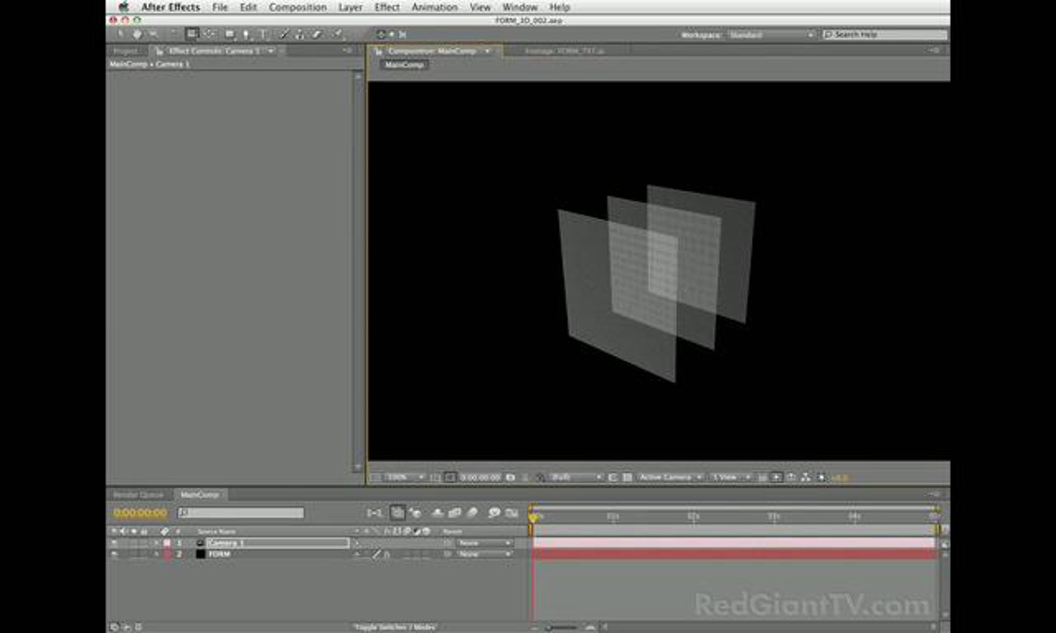
Task: Select the Pen tool
Action: point(246,34)
